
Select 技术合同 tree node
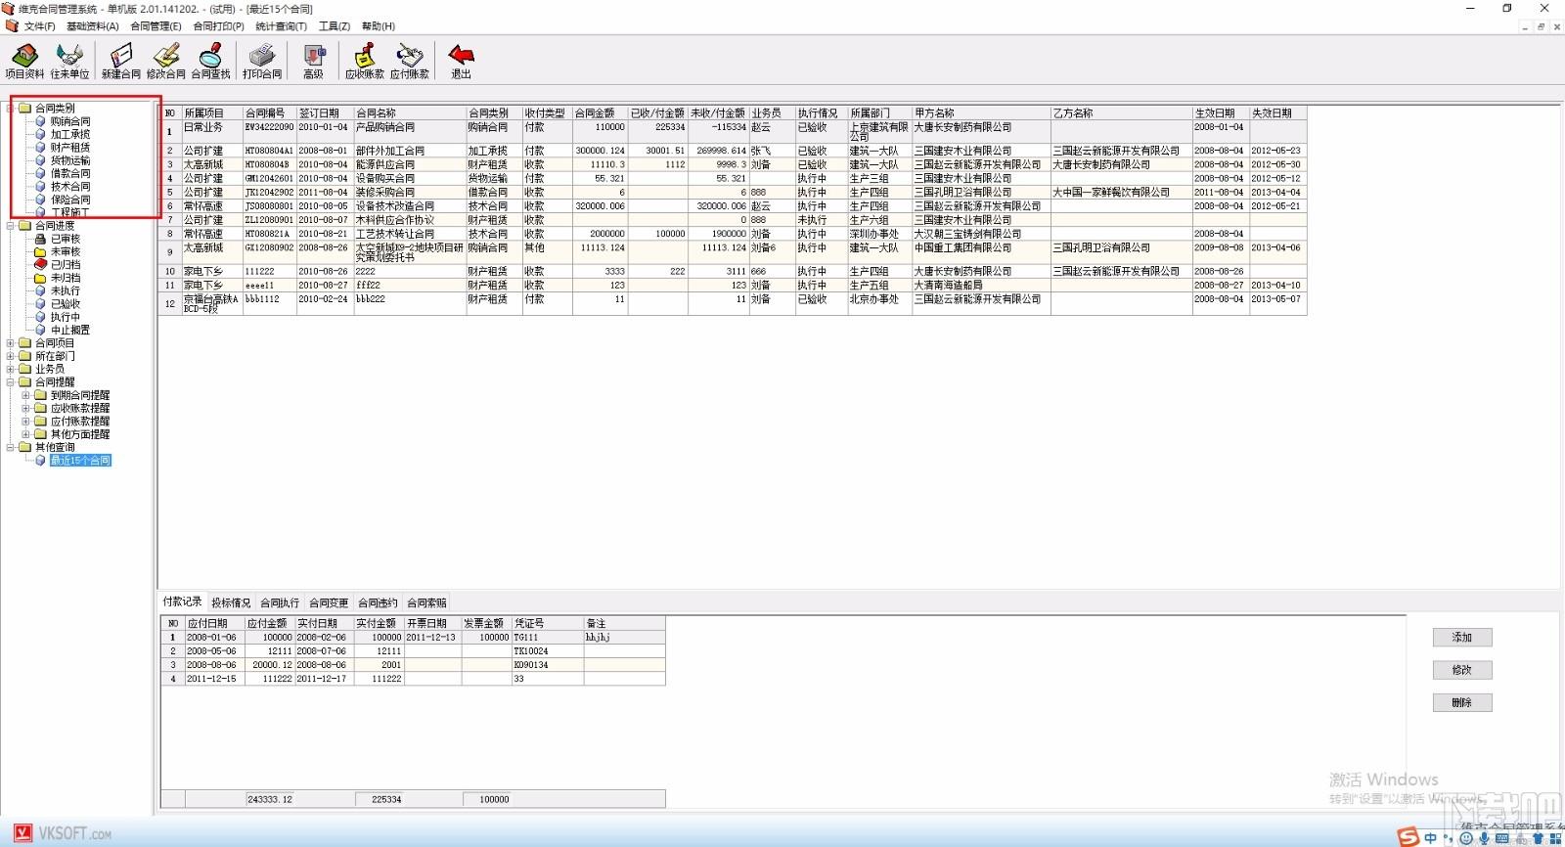[x=70, y=186]
